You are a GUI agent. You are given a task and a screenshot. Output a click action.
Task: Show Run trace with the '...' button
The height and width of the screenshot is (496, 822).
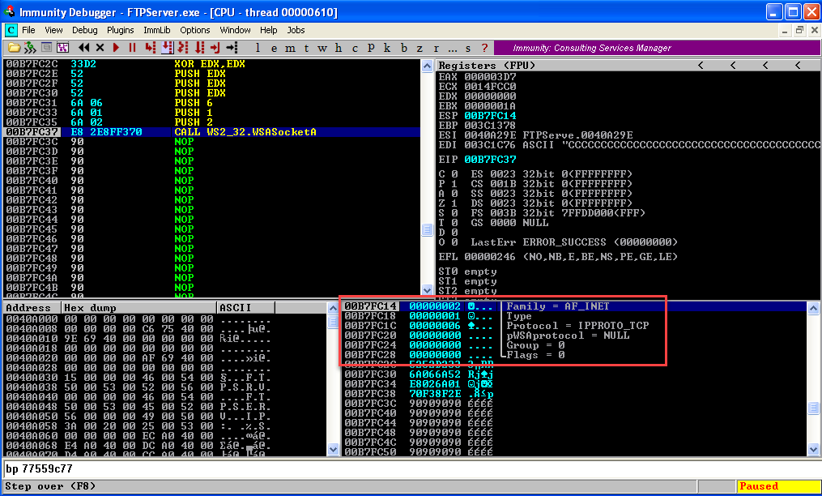(453, 49)
